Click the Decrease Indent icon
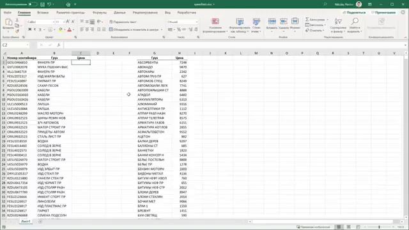This screenshot has height=230, width=409. coord(98,29)
